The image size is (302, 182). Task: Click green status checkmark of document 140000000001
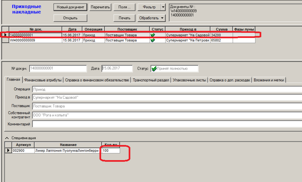pyautogui.click(x=153, y=35)
